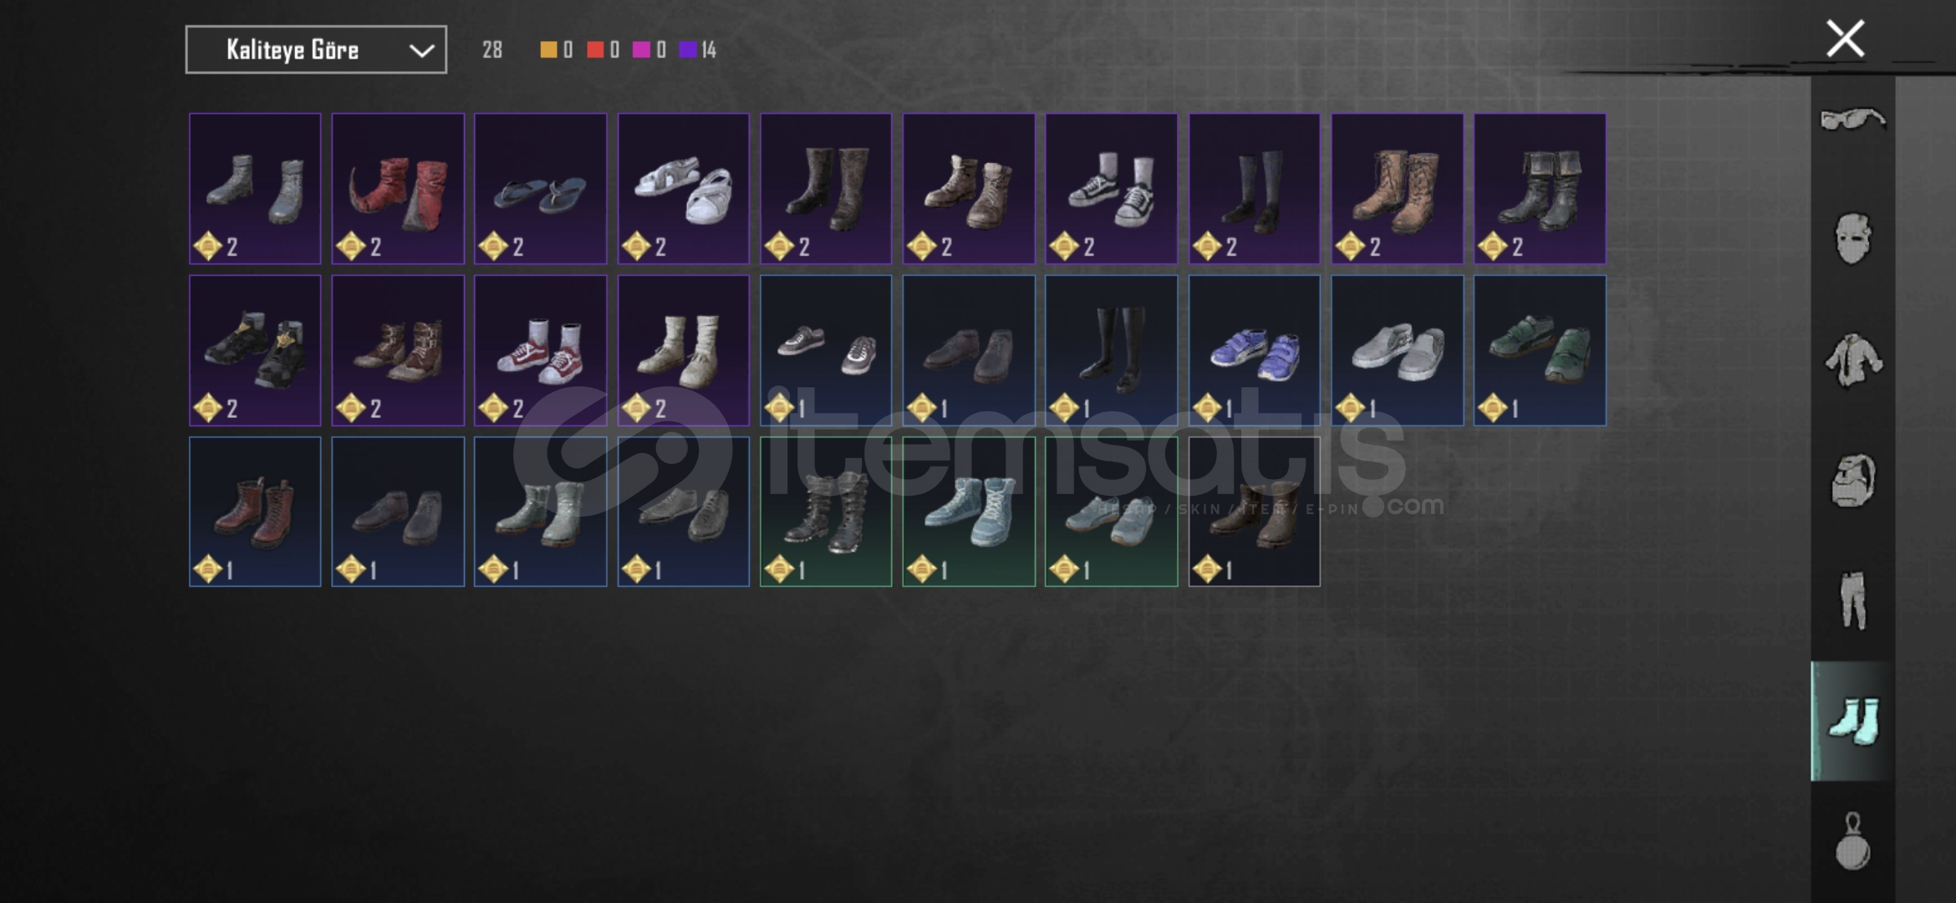Screen dimensions: 1956x903
Task: Filter by the purple quality swatch showing 14
Action: pos(688,50)
